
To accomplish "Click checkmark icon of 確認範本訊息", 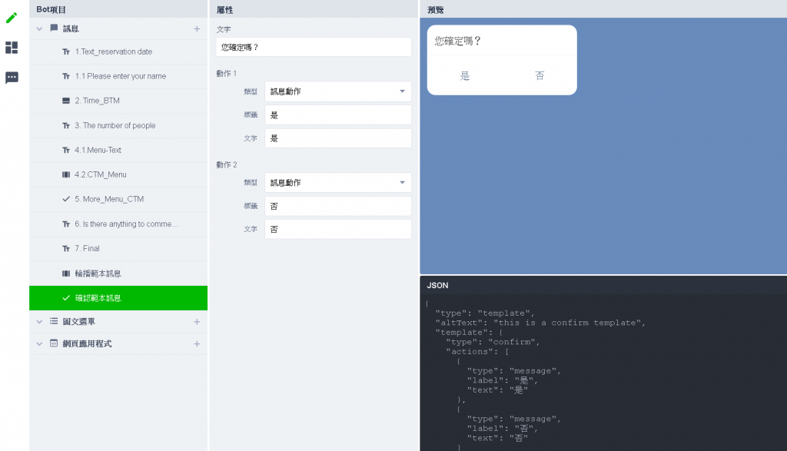I will click(x=66, y=298).
